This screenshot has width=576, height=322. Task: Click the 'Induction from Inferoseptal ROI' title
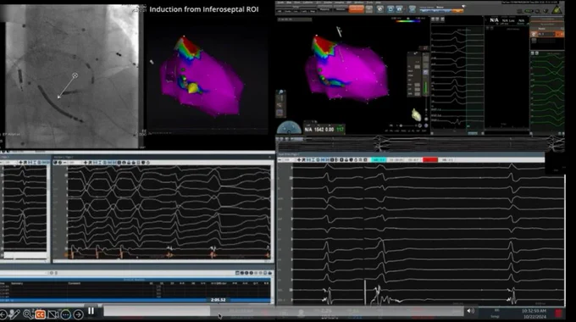click(204, 9)
